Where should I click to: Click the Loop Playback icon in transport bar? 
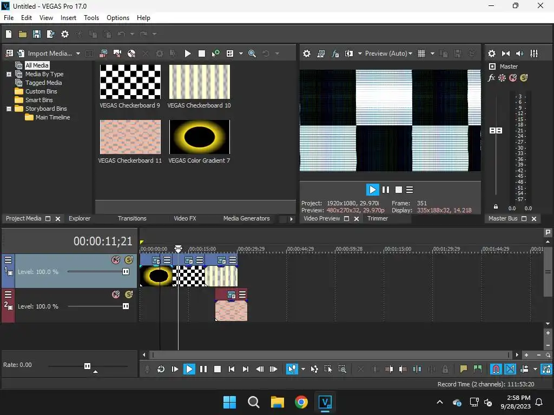(161, 369)
